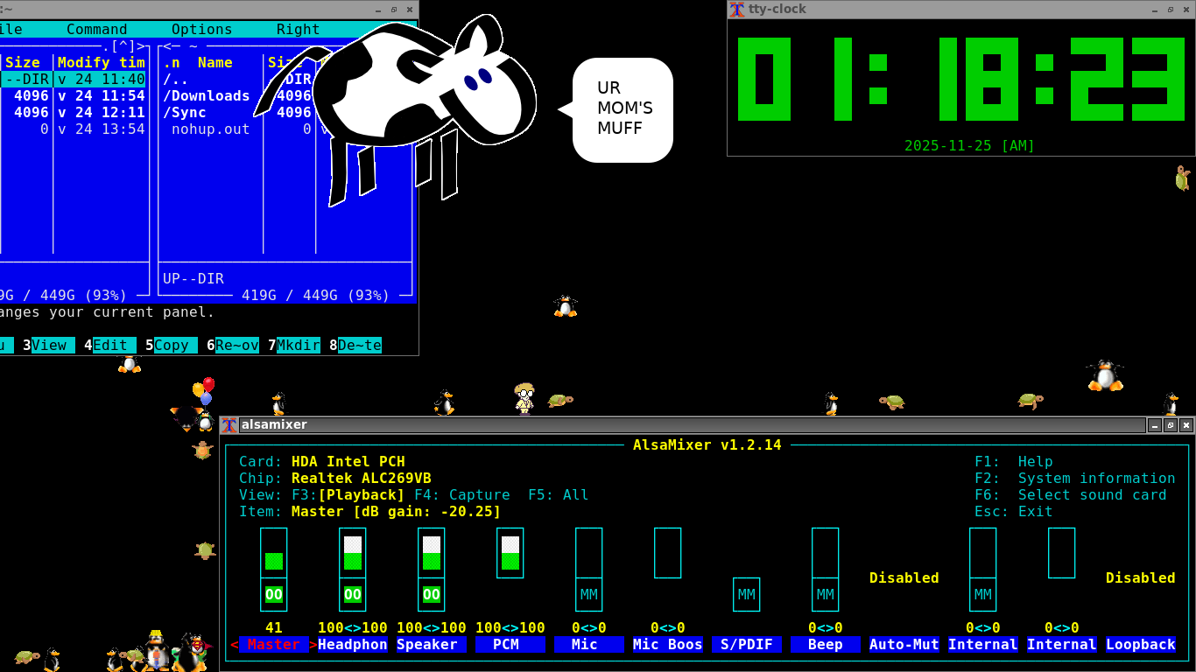Select the Master channel label

pos(274,644)
